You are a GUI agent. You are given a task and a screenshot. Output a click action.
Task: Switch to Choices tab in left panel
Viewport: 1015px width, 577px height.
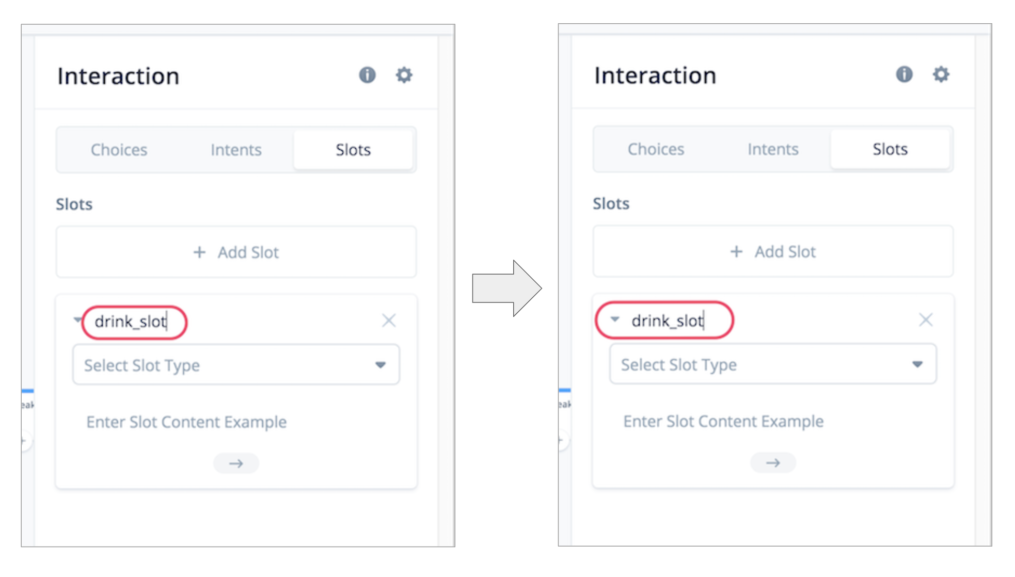click(x=119, y=150)
